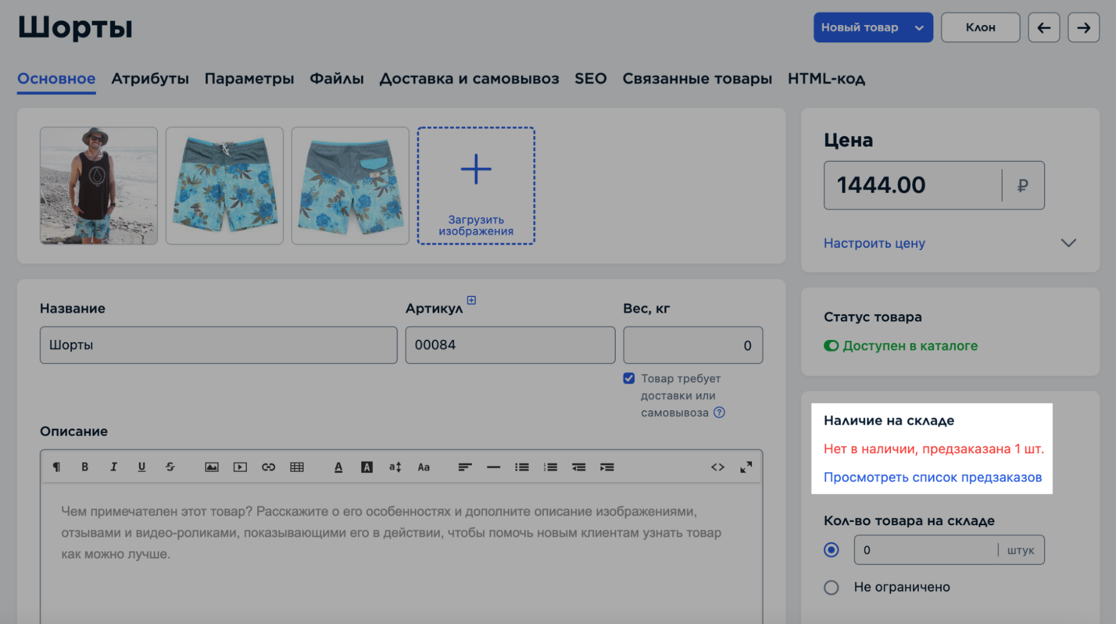Select the Не ограничено radio option

coord(831,587)
